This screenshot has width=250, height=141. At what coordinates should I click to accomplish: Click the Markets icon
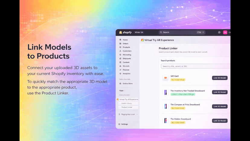120,66
